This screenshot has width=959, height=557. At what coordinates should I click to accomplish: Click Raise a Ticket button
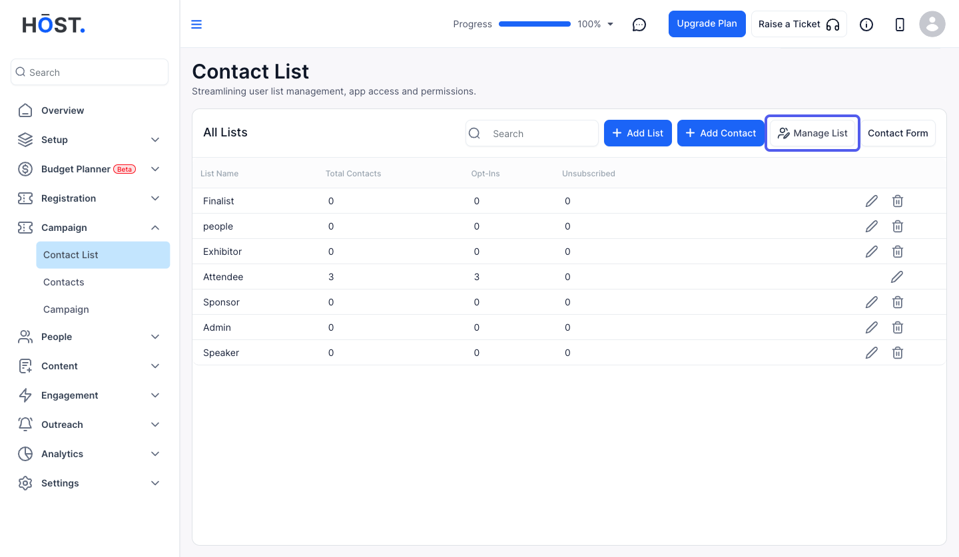pyautogui.click(x=799, y=24)
